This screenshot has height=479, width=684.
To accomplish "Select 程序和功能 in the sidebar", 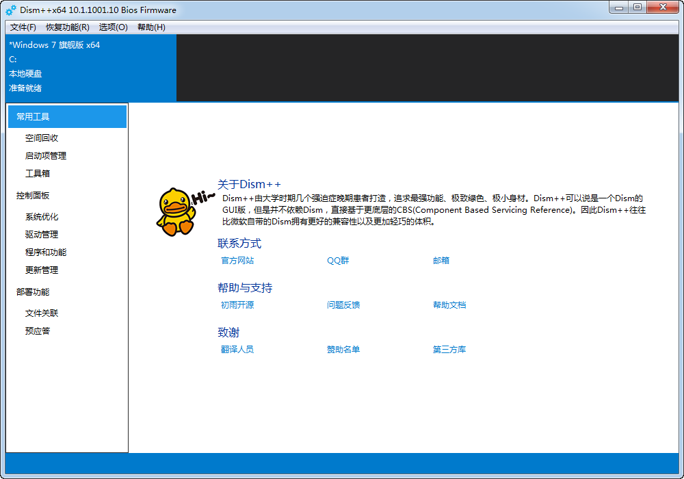I will coord(46,253).
